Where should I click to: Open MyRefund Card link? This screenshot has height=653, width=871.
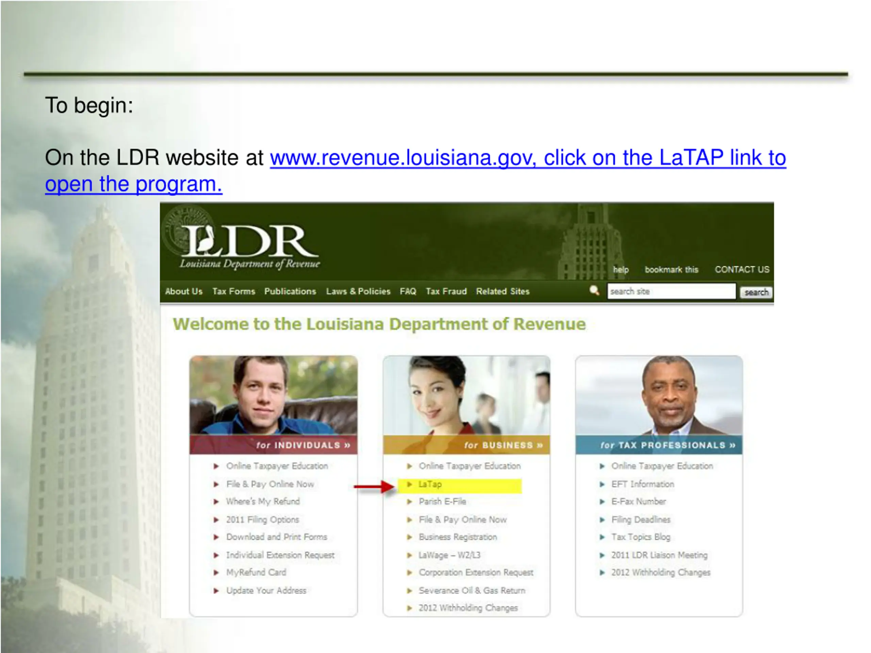pyautogui.click(x=256, y=572)
